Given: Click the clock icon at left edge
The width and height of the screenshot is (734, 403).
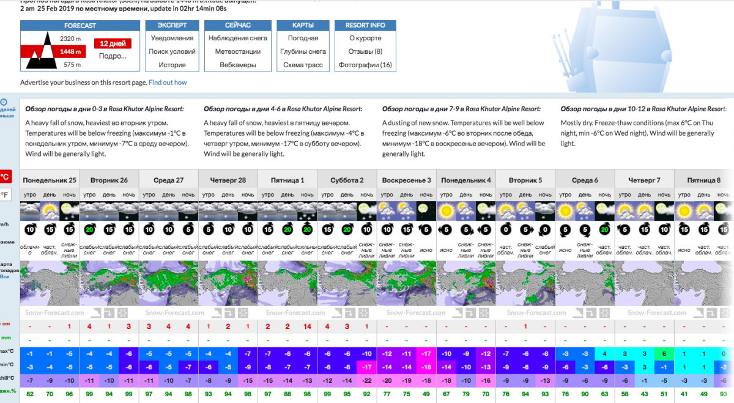Looking at the screenshot, I should (3, 102).
